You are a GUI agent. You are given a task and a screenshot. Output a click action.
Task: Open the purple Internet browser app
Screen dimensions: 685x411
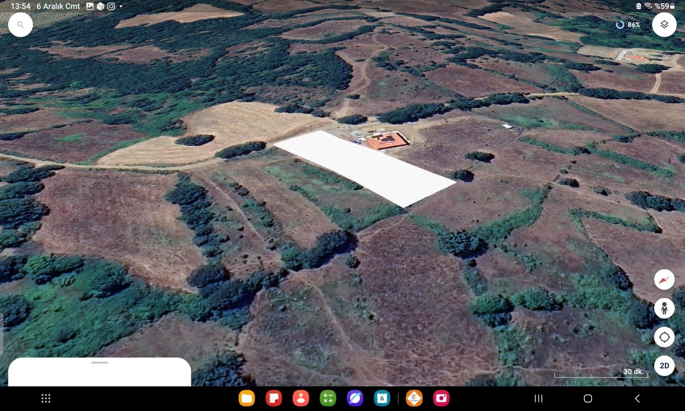coord(355,399)
